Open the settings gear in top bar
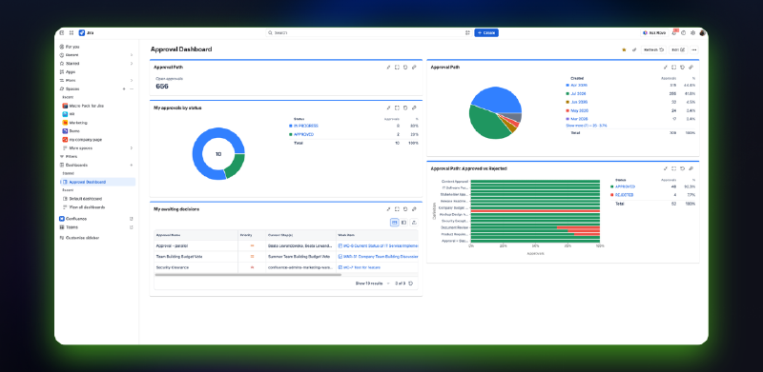 click(x=692, y=33)
